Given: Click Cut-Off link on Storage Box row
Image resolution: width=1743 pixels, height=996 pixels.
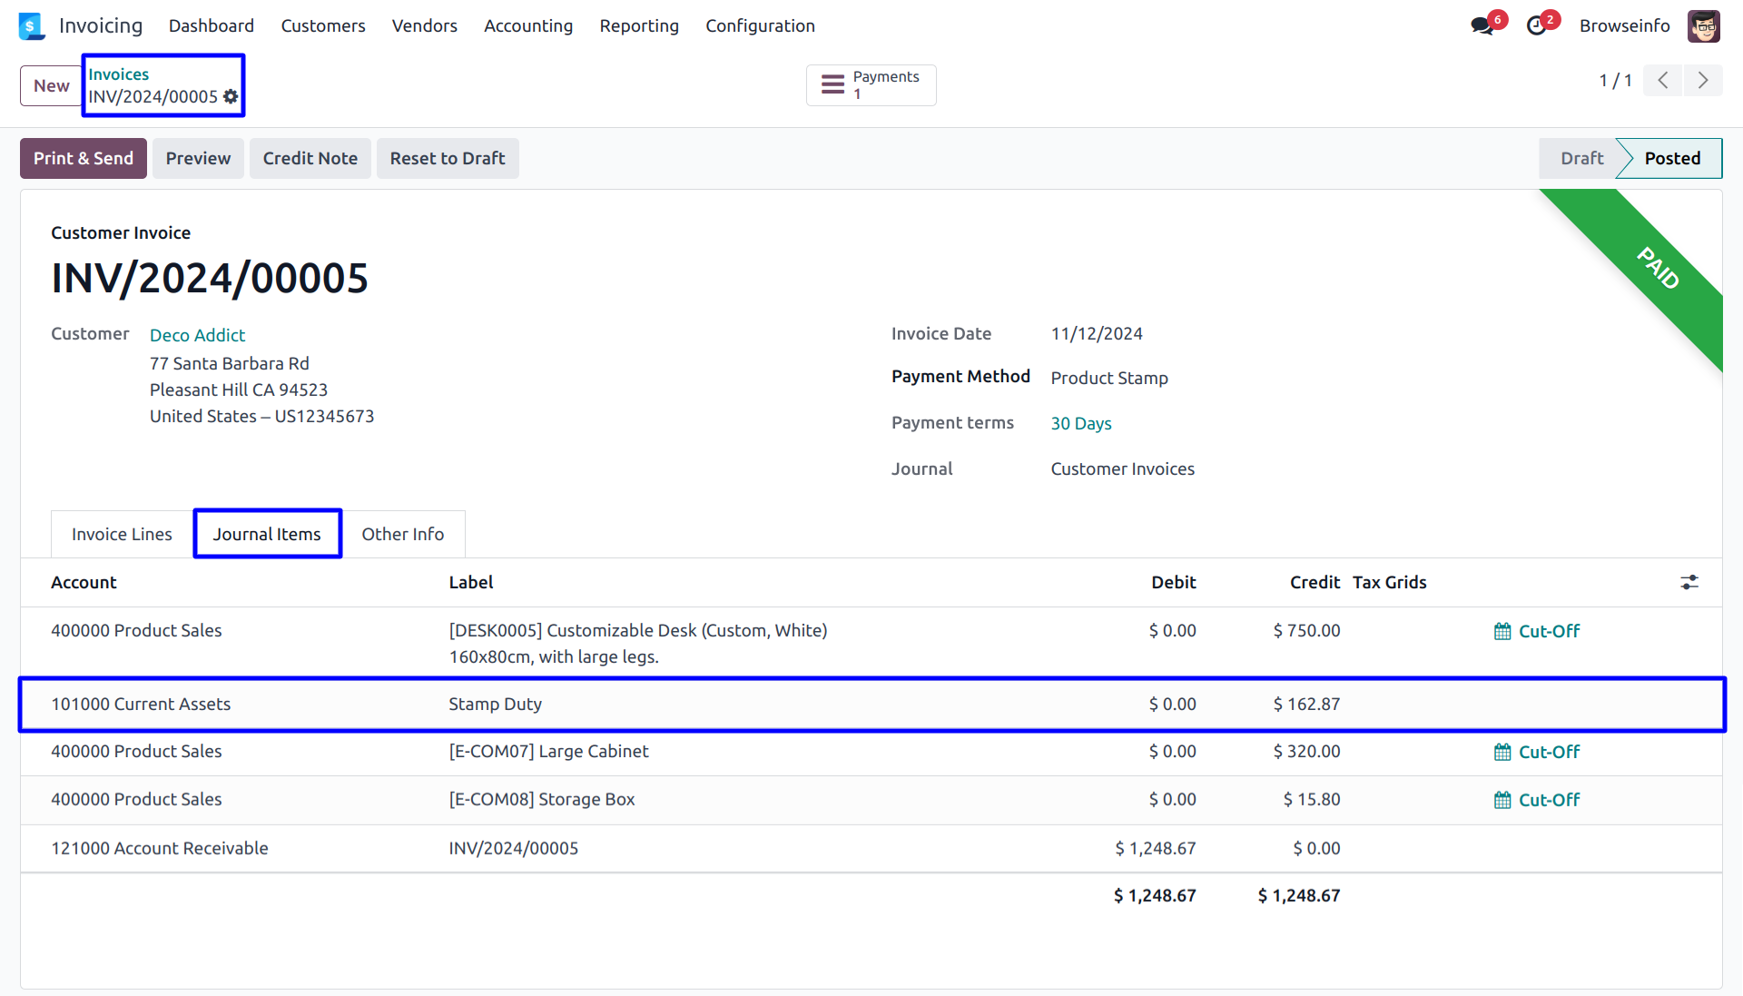Looking at the screenshot, I should [1549, 800].
